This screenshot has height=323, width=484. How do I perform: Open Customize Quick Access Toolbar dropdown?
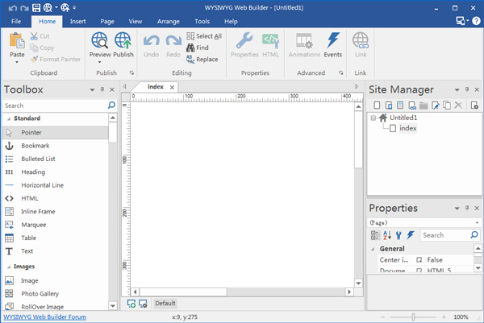point(74,8)
